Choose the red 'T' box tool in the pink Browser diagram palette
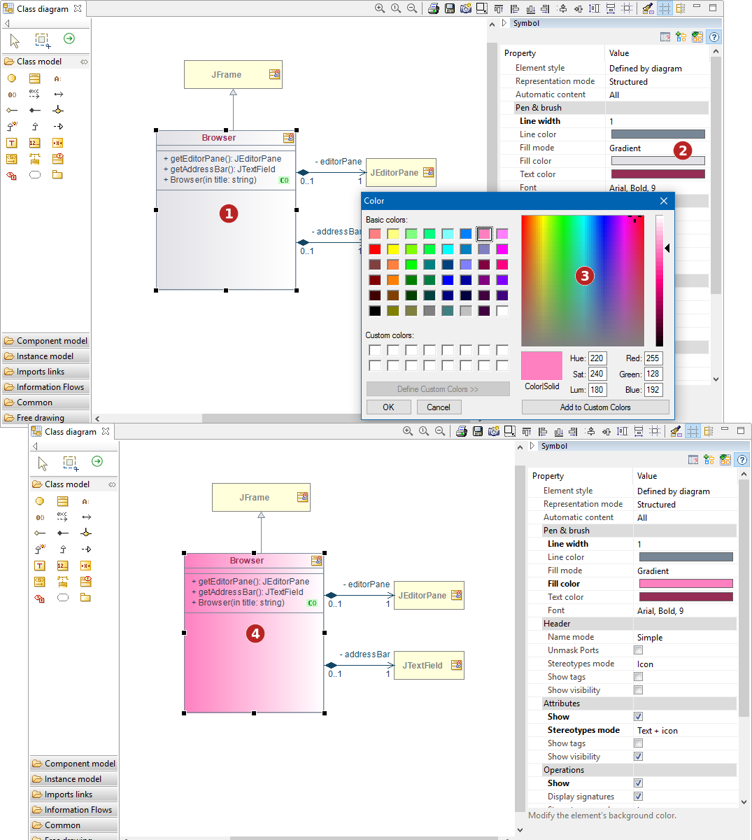752x840 pixels. pos(40,566)
